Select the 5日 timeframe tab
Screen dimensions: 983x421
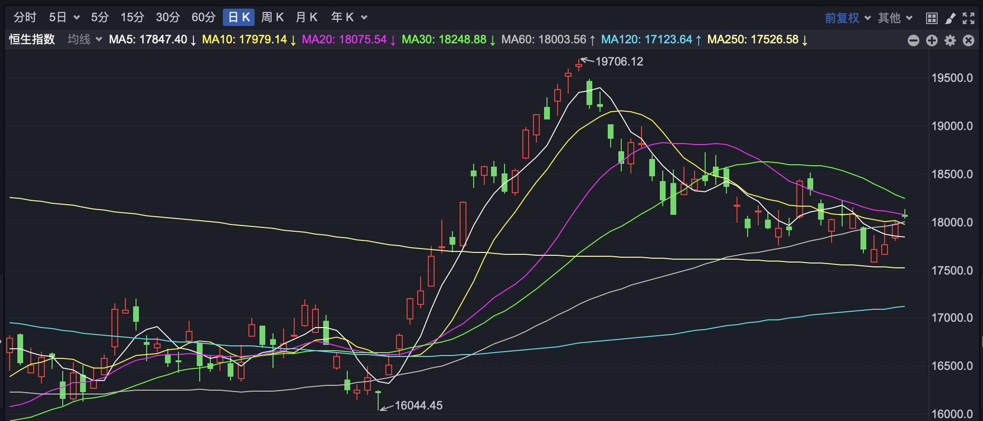pos(57,17)
